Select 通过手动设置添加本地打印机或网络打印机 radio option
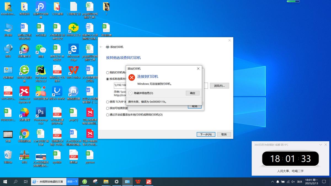Viewport: 331px width, 186px height. [108, 115]
